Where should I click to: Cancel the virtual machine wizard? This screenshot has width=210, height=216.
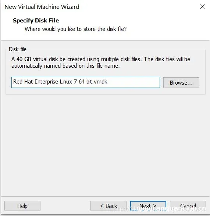tap(188, 206)
